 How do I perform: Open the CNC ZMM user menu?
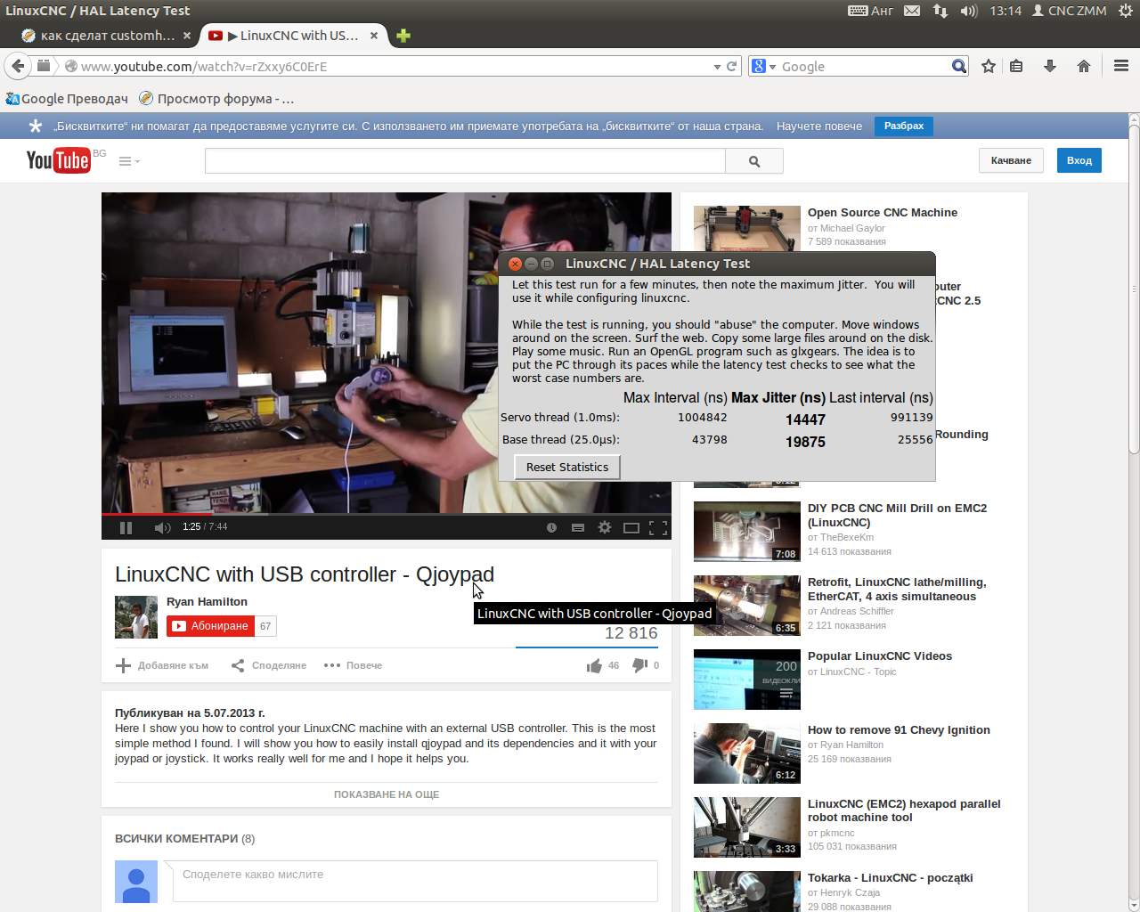(1070, 11)
